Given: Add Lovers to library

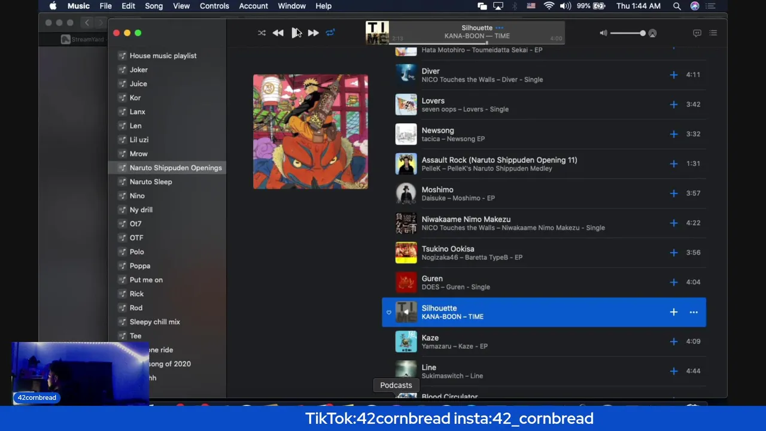Looking at the screenshot, I should pos(674,104).
